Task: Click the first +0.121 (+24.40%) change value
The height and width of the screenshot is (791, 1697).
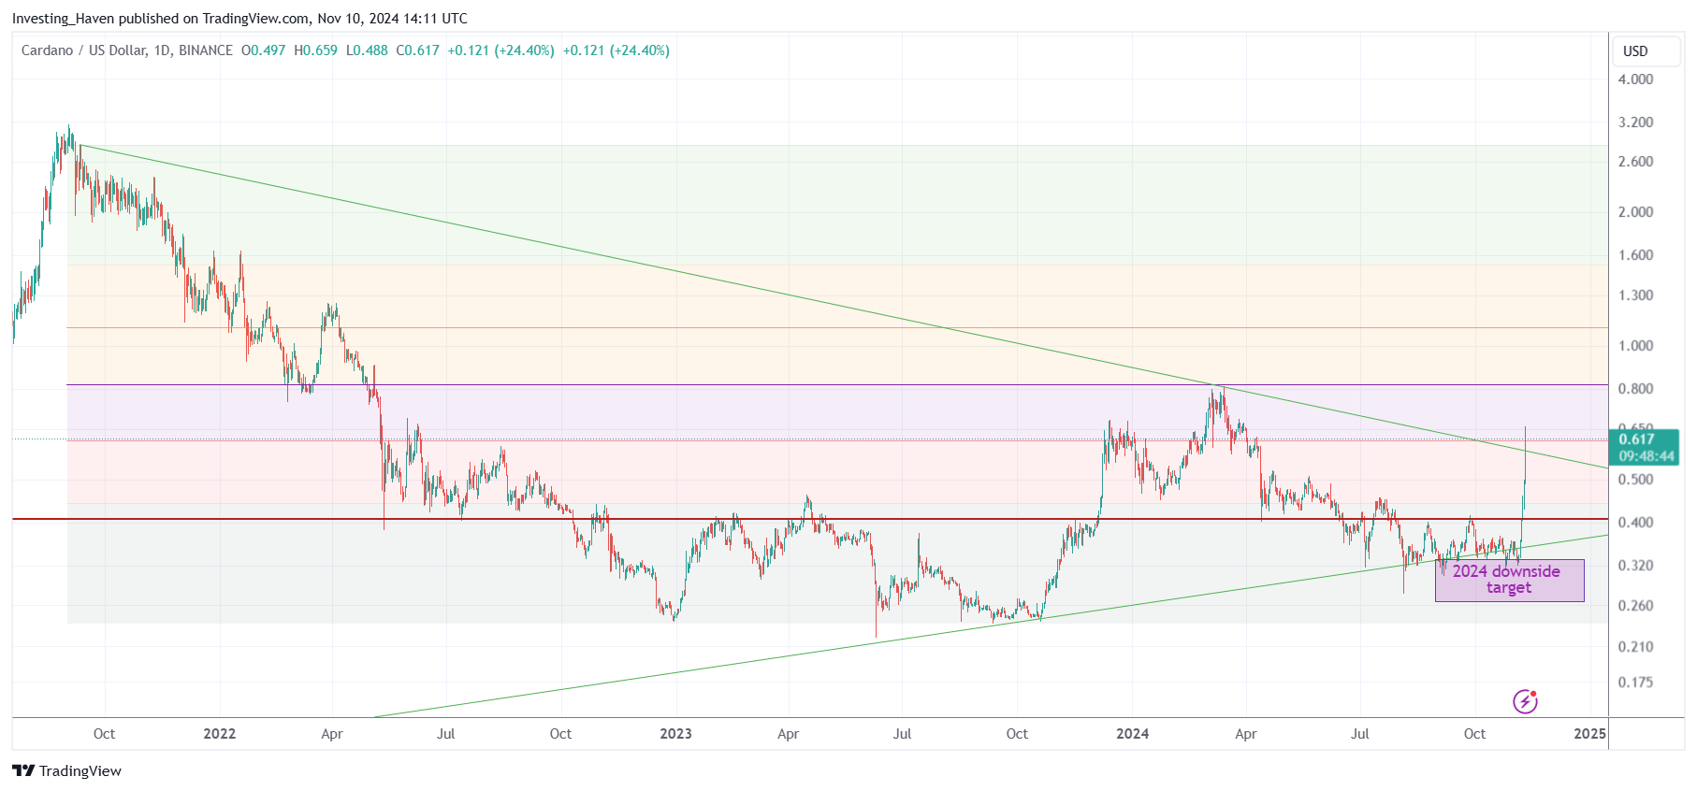Action: (x=500, y=50)
